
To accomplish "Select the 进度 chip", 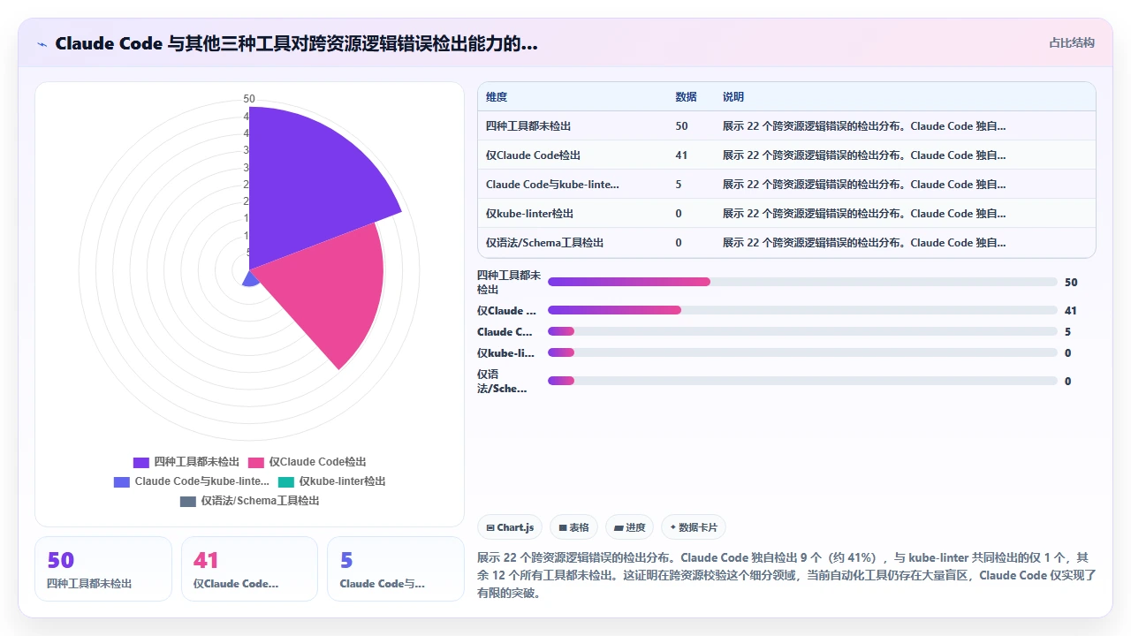I will tap(629, 527).
